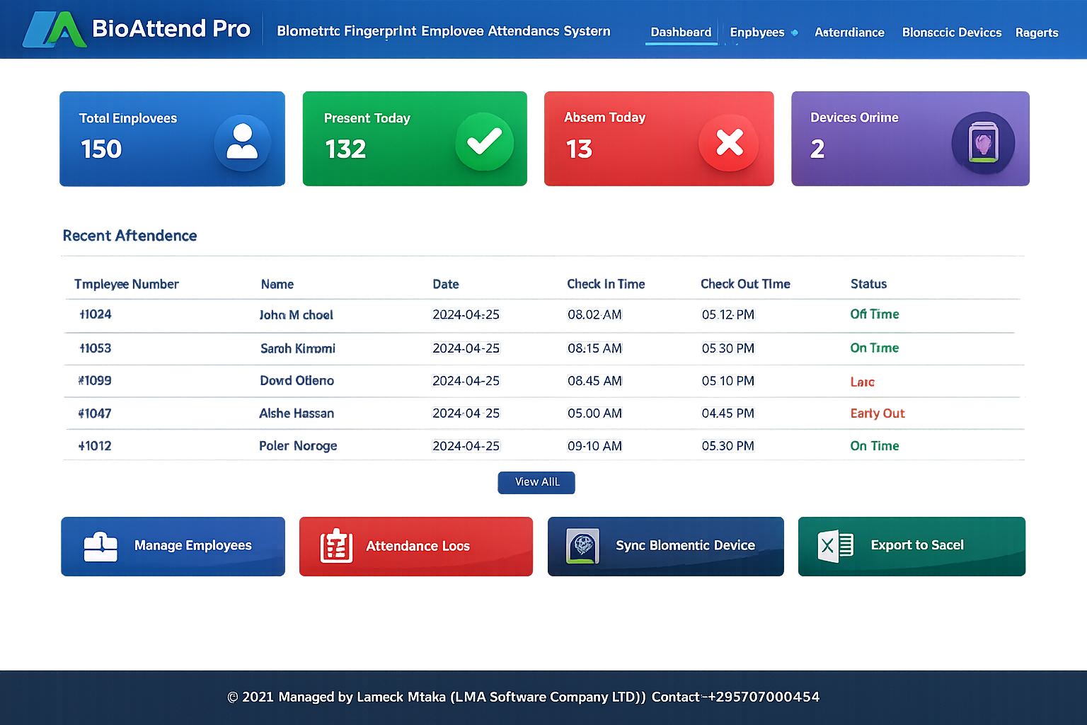Click the Status column header
The image size is (1087, 725).
pyautogui.click(x=868, y=284)
